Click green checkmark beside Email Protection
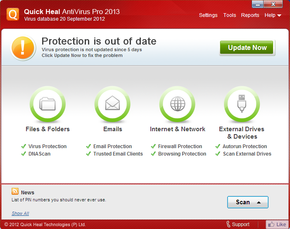290x229 pixels. tap(88, 146)
